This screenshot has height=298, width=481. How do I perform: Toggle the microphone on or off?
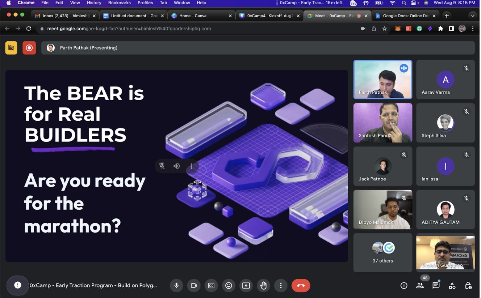[176, 285]
